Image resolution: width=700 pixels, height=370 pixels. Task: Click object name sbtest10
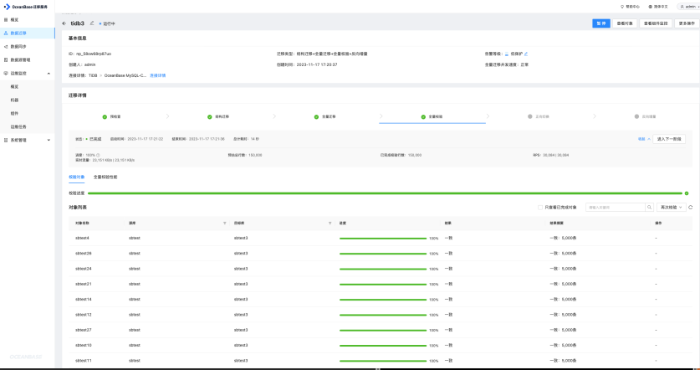point(84,346)
